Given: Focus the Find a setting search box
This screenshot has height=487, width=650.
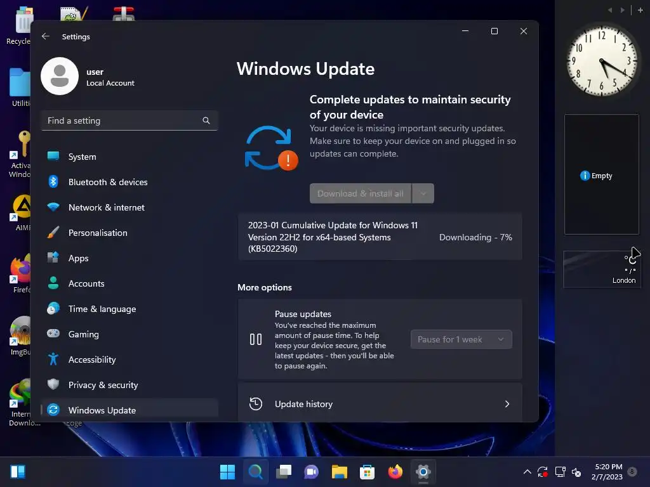Looking at the screenshot, I should 129,120.
